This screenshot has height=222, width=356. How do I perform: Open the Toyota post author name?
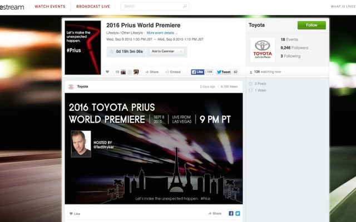[82, 87]
